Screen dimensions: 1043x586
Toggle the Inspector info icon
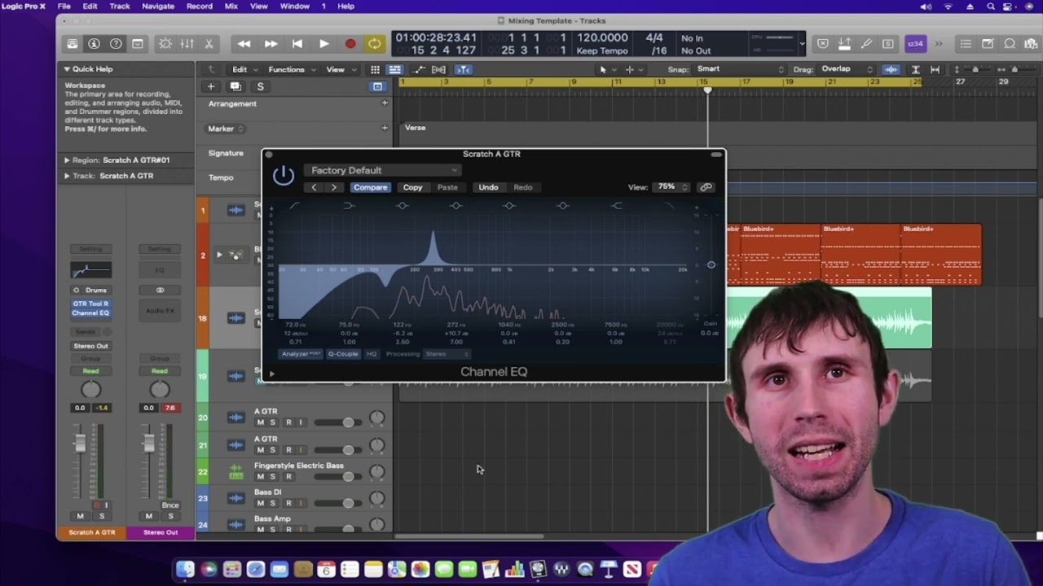click(x=94, y=44)
